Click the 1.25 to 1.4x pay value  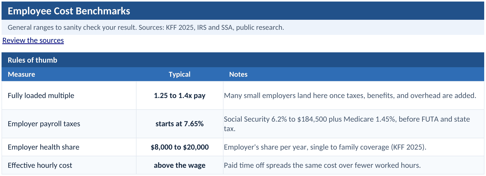(180, 95)
